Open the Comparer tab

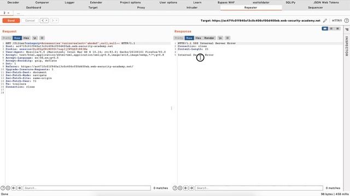pos(42,2)
